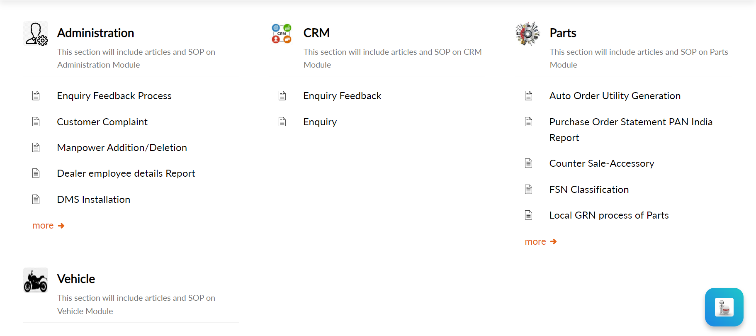The height and width of the screenshot is (336, 756).
Task: Click document icon beside DMS Installation
Action: 36,200
